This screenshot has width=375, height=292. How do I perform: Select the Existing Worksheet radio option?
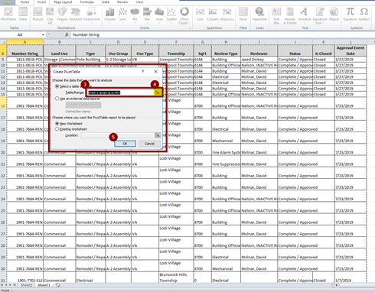(x=57, y=129)
